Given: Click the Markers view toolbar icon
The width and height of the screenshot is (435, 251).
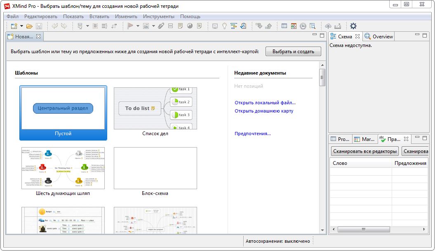Looking at the screenshot, I should point(294,26).
